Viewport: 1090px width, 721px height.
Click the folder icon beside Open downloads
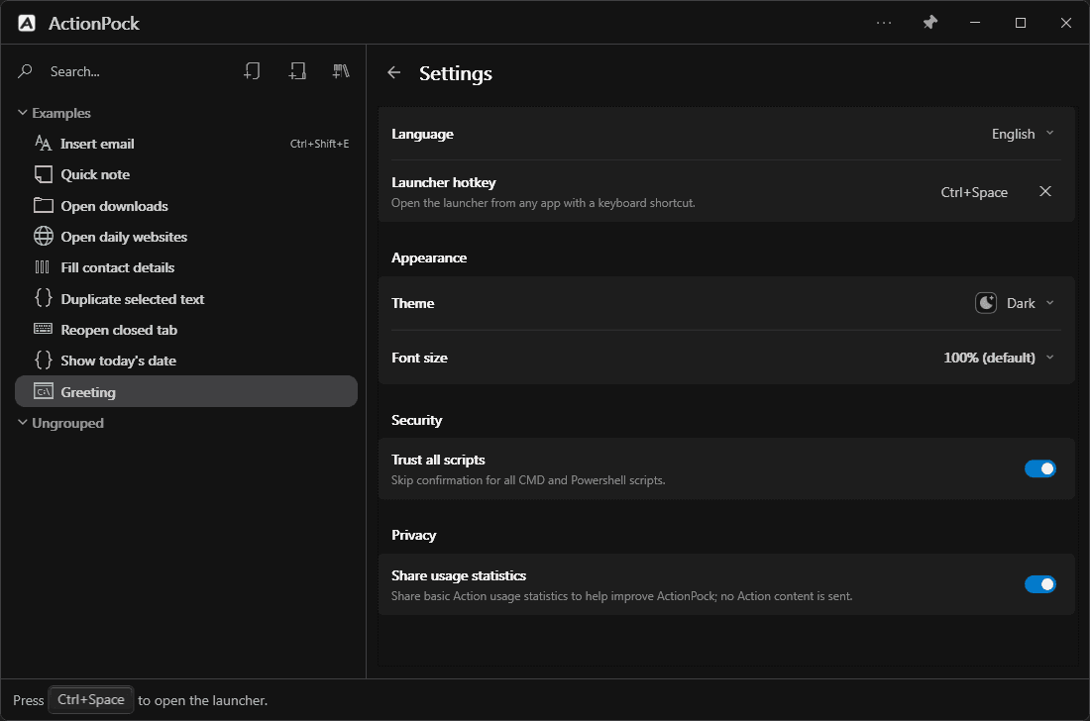[x=43, y=206]
